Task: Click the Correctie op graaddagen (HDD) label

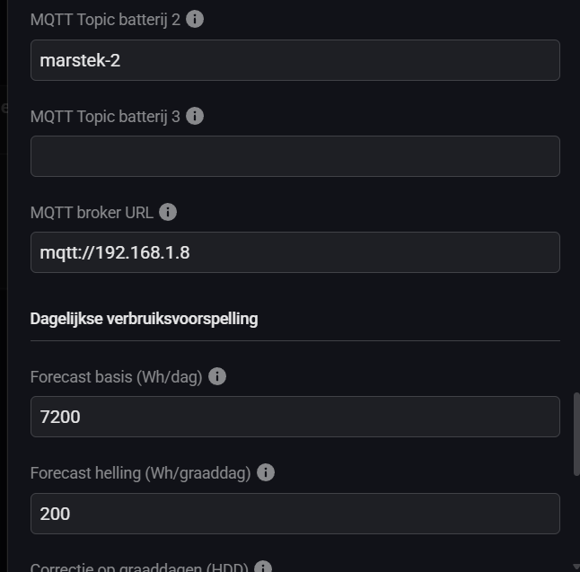Action: point(139,568)
